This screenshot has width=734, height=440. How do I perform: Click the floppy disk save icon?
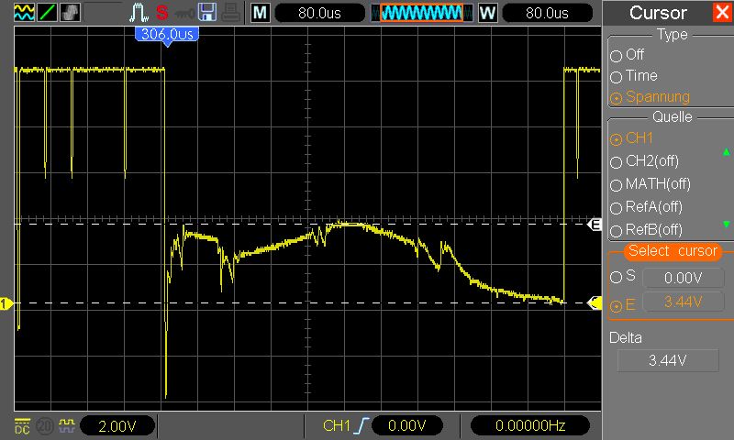[x=207, y=13]
